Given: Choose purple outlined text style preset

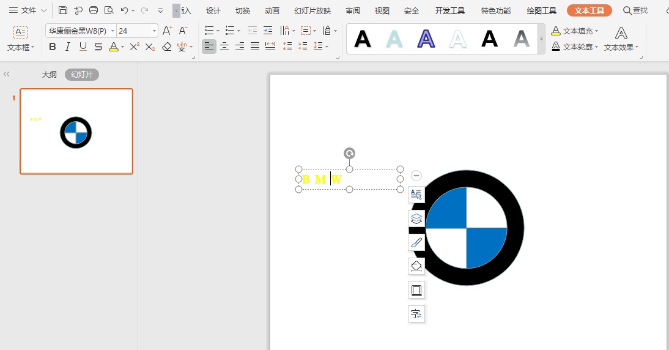Looking at the screenshot, I should [x=426, y=39].
